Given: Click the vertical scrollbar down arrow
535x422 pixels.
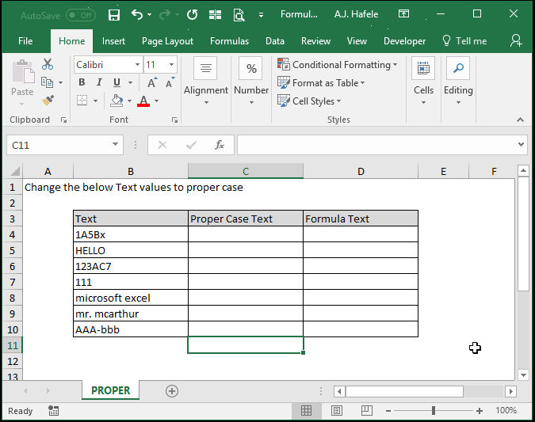Looking at the screenshot, I should (x=523, y=375).
